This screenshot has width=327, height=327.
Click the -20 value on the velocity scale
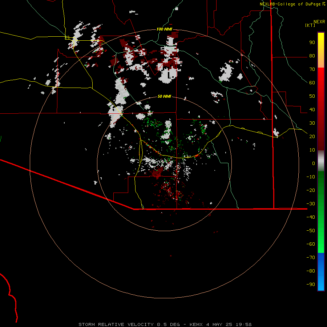point(311,190)
